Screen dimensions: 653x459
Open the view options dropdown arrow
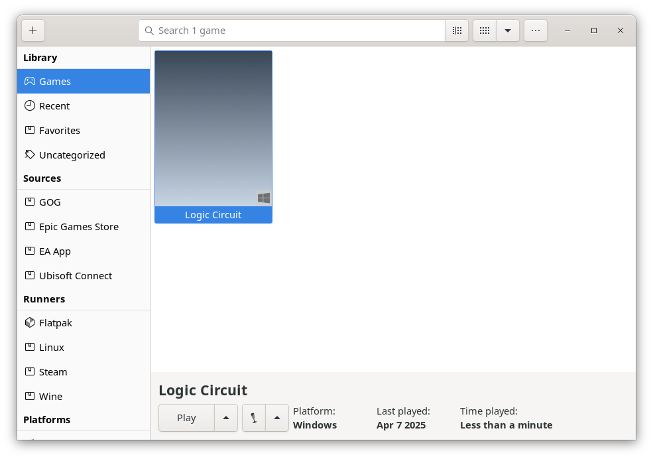[508, 31]
